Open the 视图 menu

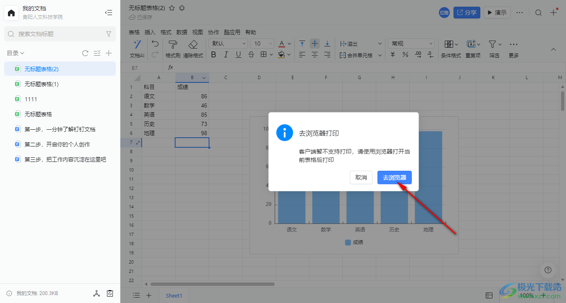tap(198, 32)
